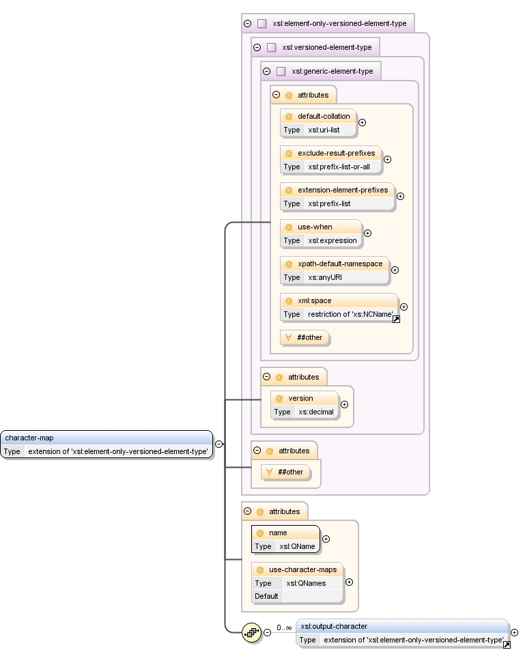The width and height of the screenshot is (523, 650).
Task: Expand the default-collation attribute details
Action: pyautogui.click(x=362, y=123)
